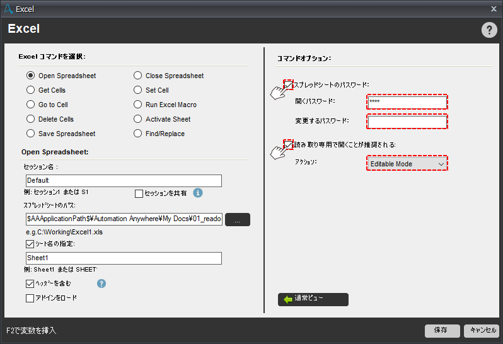The height and width of the screenshot is (344, 503).
Task: Choose Delete Cells command
Action: (30, 119)
